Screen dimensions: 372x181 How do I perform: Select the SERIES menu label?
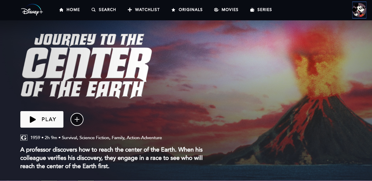tap(265, 10)
